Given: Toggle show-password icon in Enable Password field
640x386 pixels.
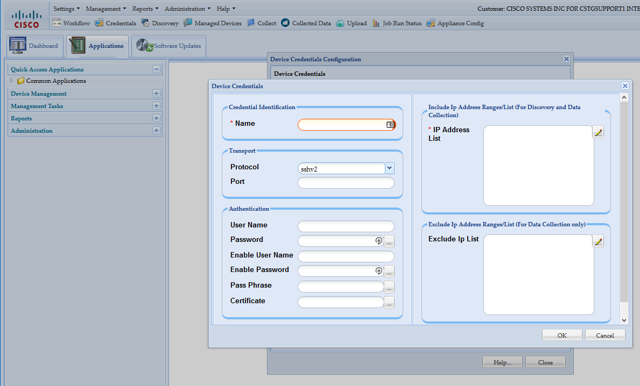Looking at the screenshot, I should pos(379,271).
